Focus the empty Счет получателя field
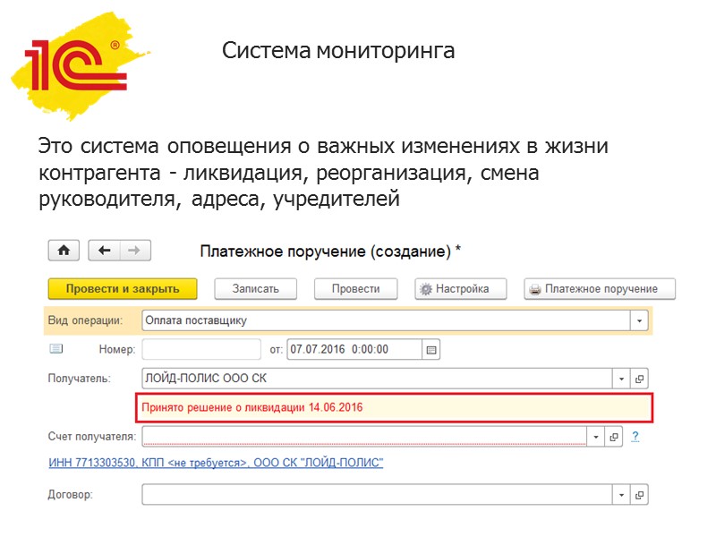The image size is (716, 537). click(364, 437)
